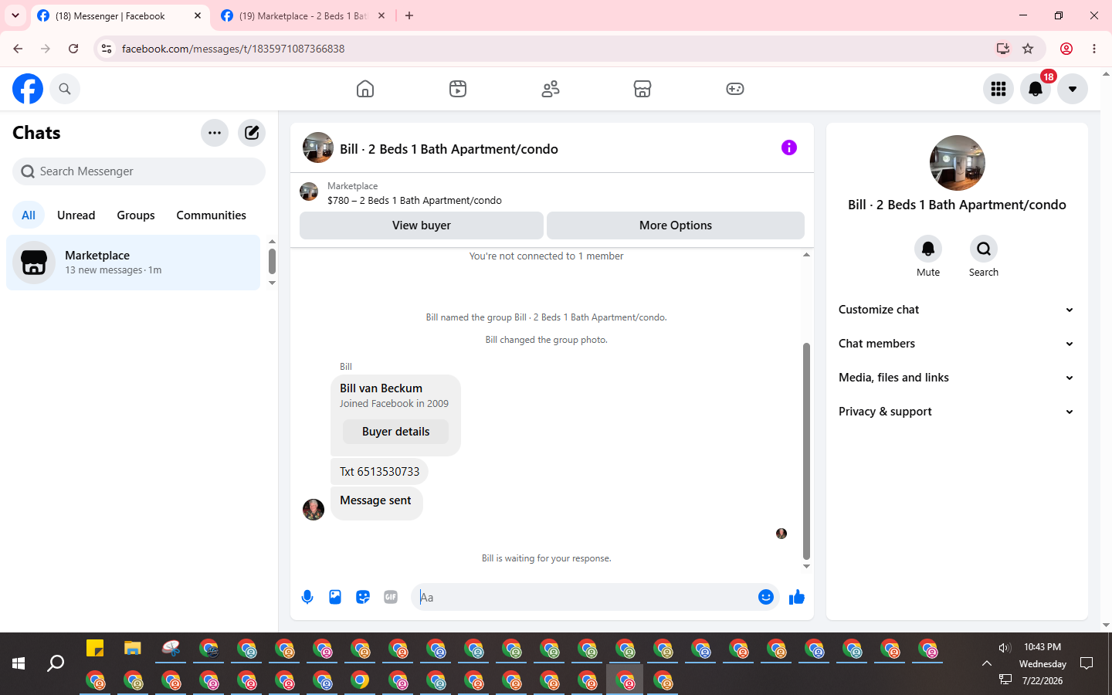
Task: Click the More Options button
Action: point(676,225)
